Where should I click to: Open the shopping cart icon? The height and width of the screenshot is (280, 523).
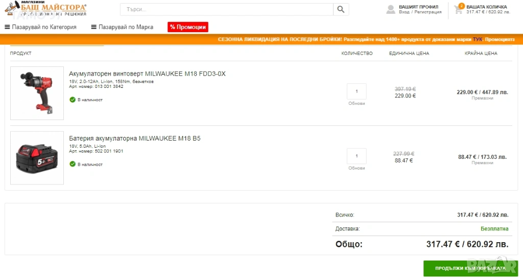click(458, 9)
